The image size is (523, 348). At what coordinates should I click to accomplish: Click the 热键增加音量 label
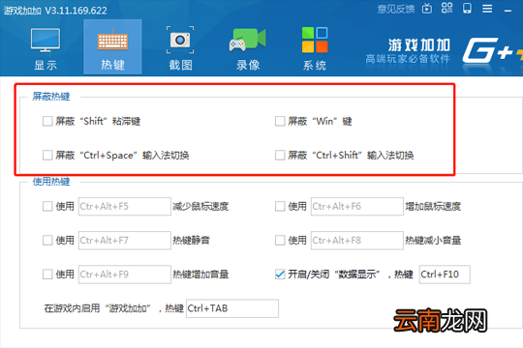[x=200, y=275]
